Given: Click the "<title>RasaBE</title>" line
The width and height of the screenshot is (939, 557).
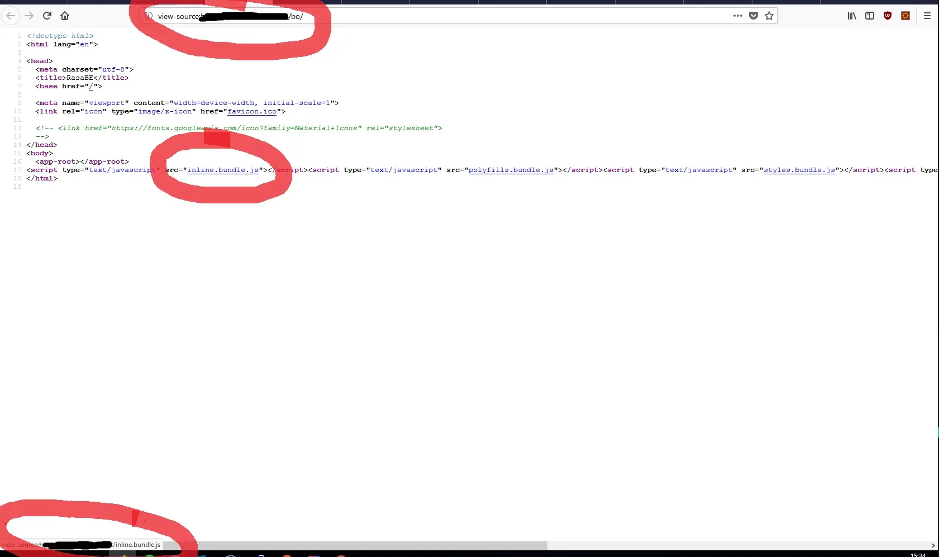Looking at the screenshot, I should (x=82, y=78).
